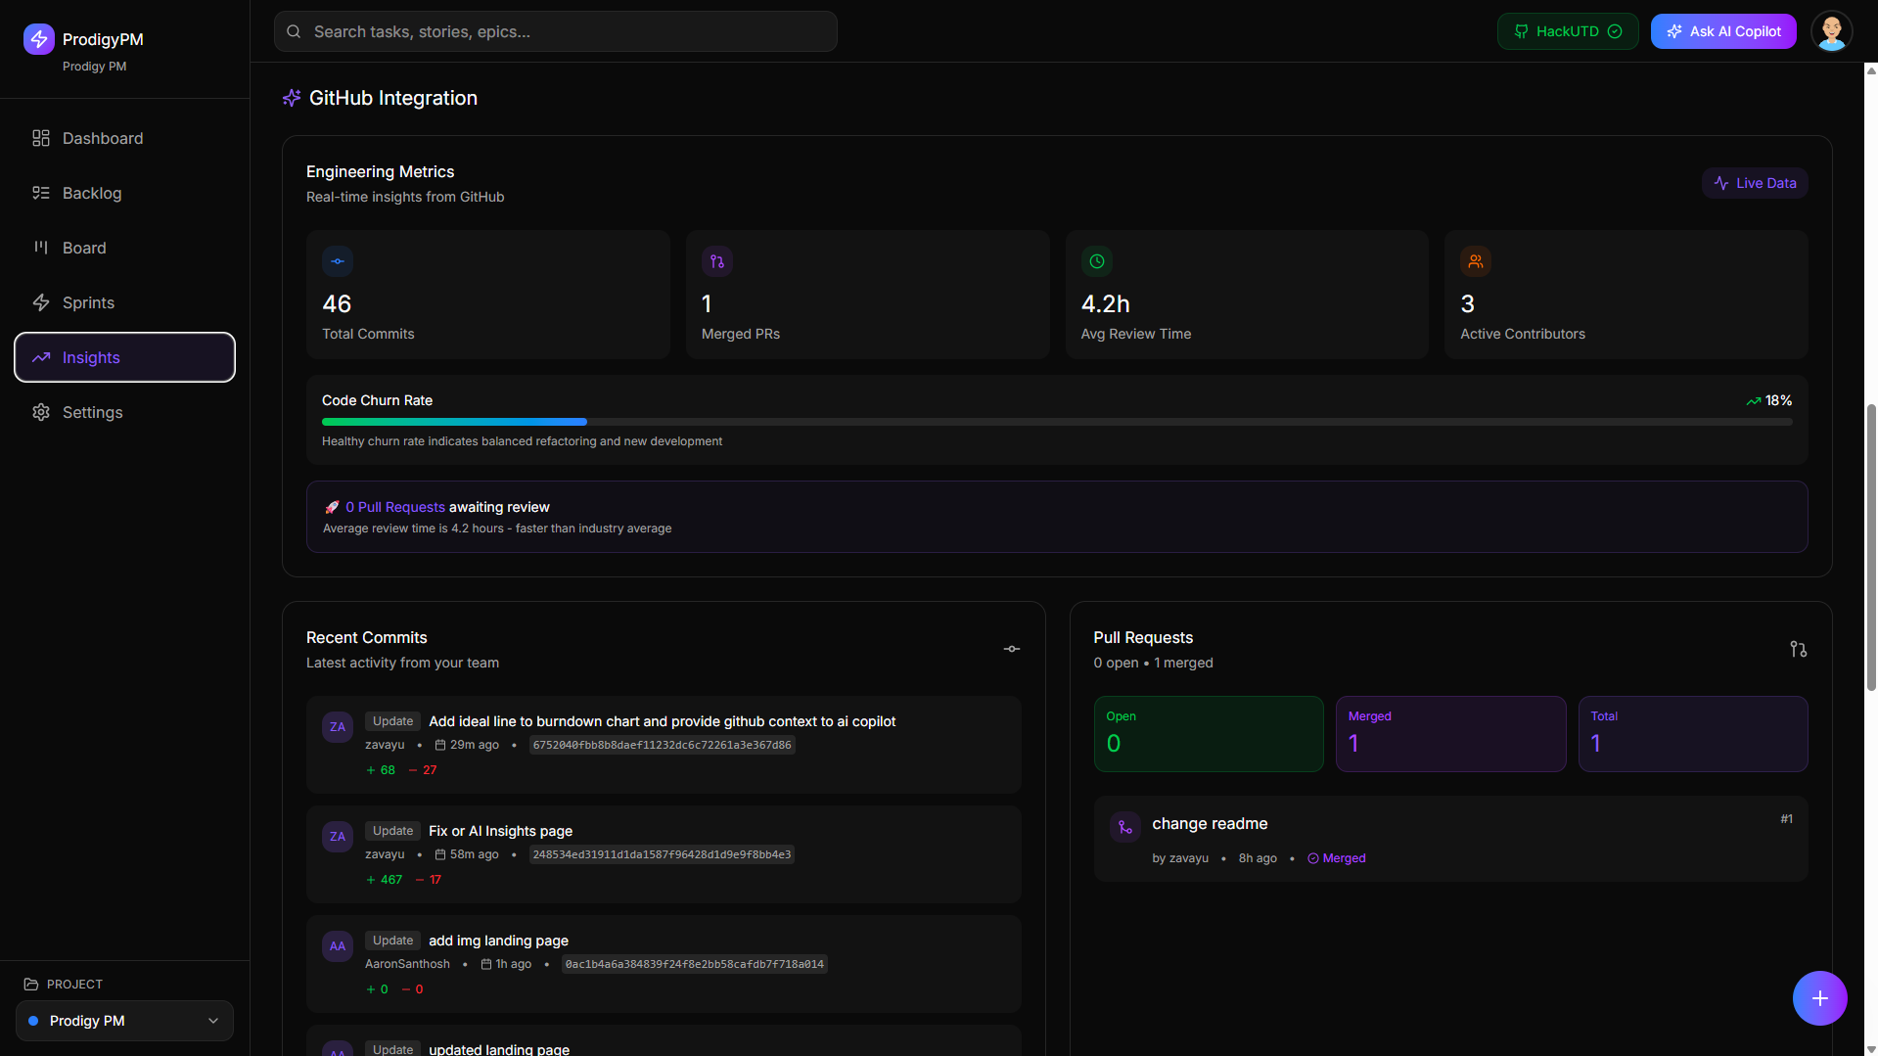
Task: Expand the Prodigy PM project dropdown
Action: pos(124,1021)
